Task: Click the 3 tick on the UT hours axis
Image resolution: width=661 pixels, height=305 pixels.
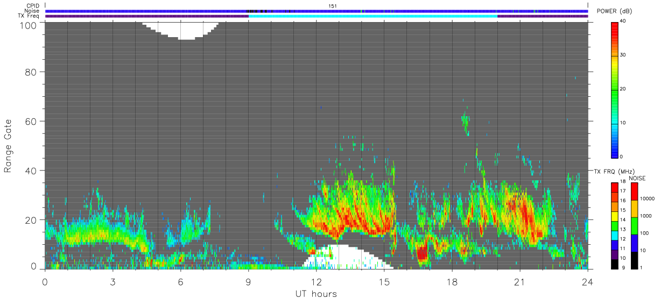Action: (112, 282)
